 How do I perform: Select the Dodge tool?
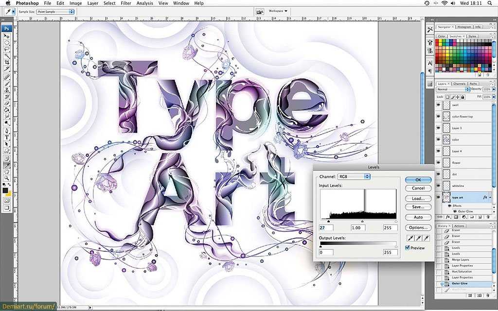(7, 122)
